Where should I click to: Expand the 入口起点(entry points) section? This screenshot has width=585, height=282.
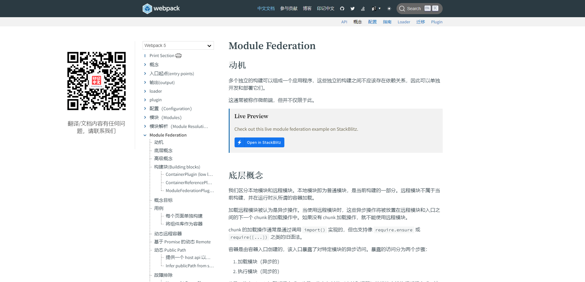click(x=145, y=74)
